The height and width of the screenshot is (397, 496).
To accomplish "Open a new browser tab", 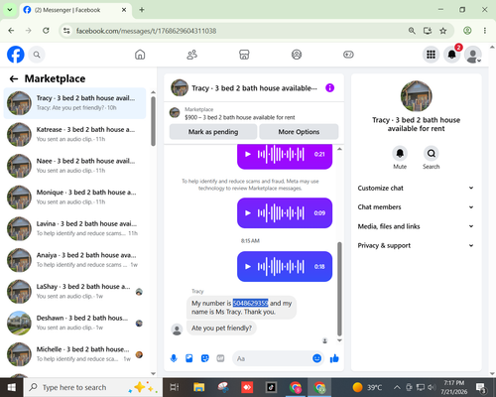I will tap(142, 10).
